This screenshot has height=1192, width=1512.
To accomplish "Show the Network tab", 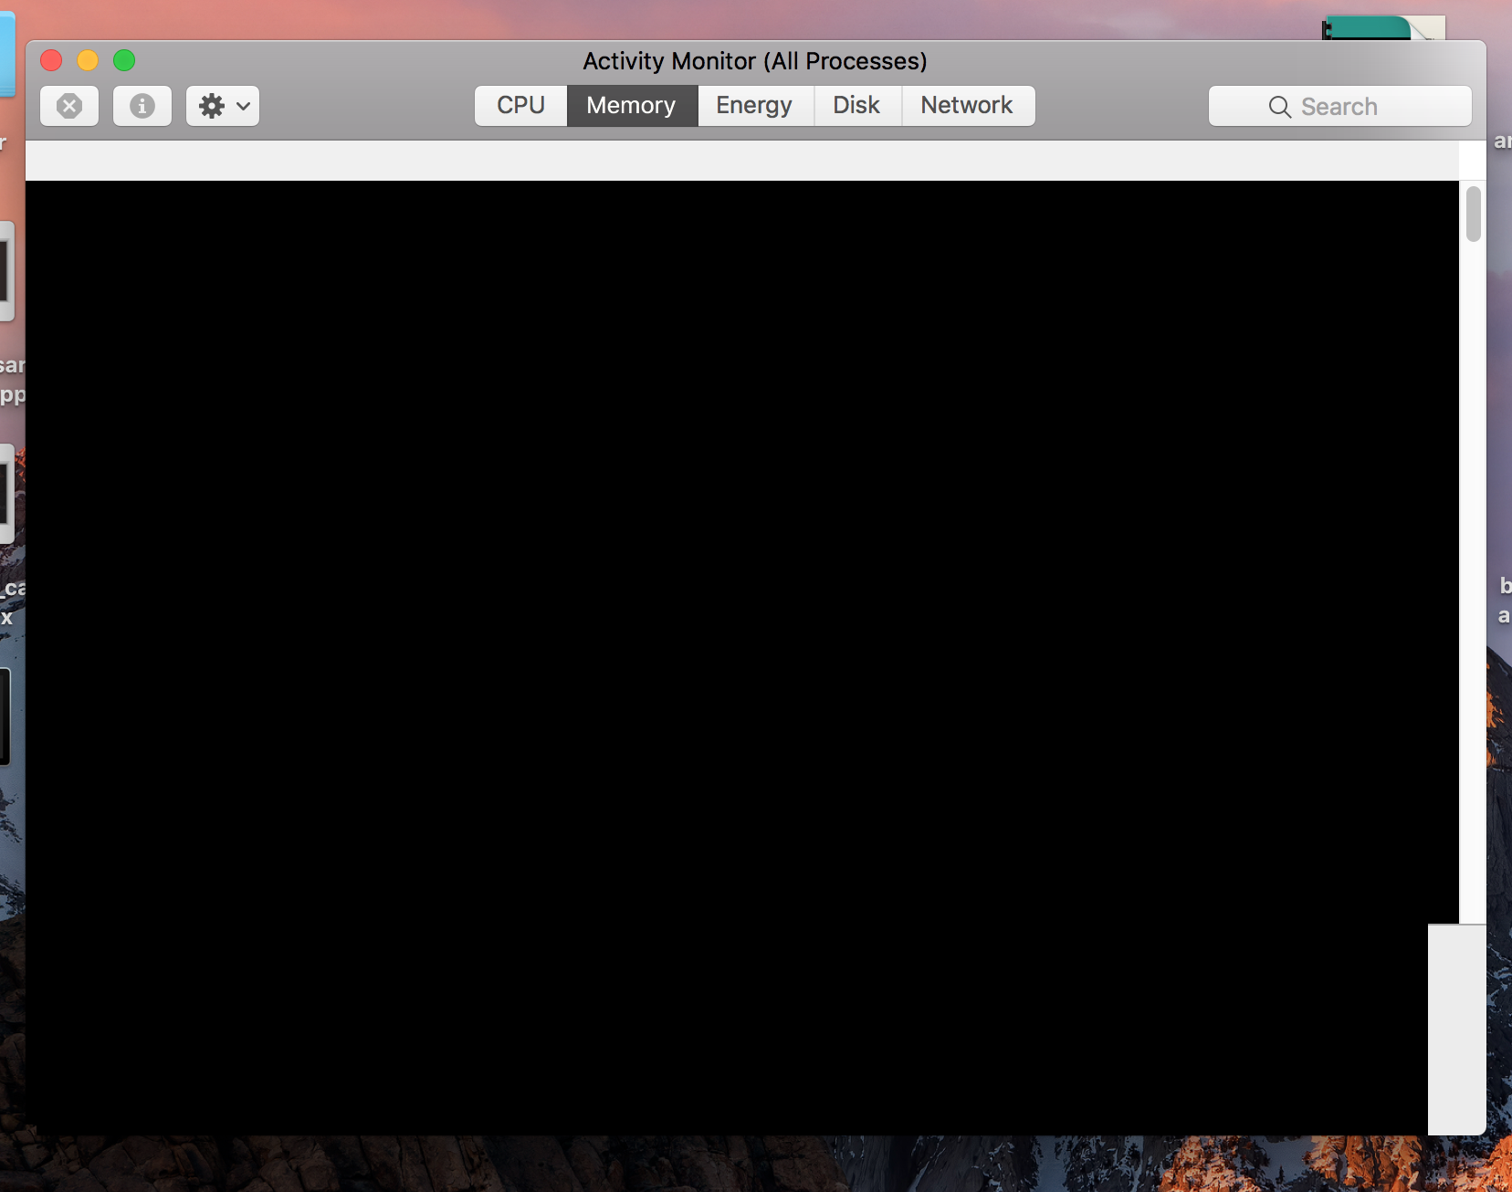I will (968, 106).
